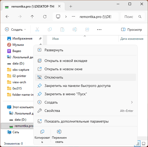Expand the Создать submenu in context menu
148x147 pixels.
[85, 102]
